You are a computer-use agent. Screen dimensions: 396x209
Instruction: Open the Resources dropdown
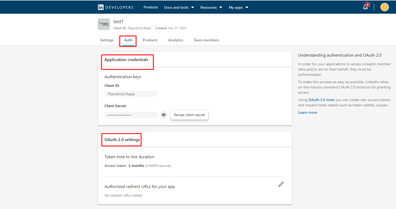211,7
